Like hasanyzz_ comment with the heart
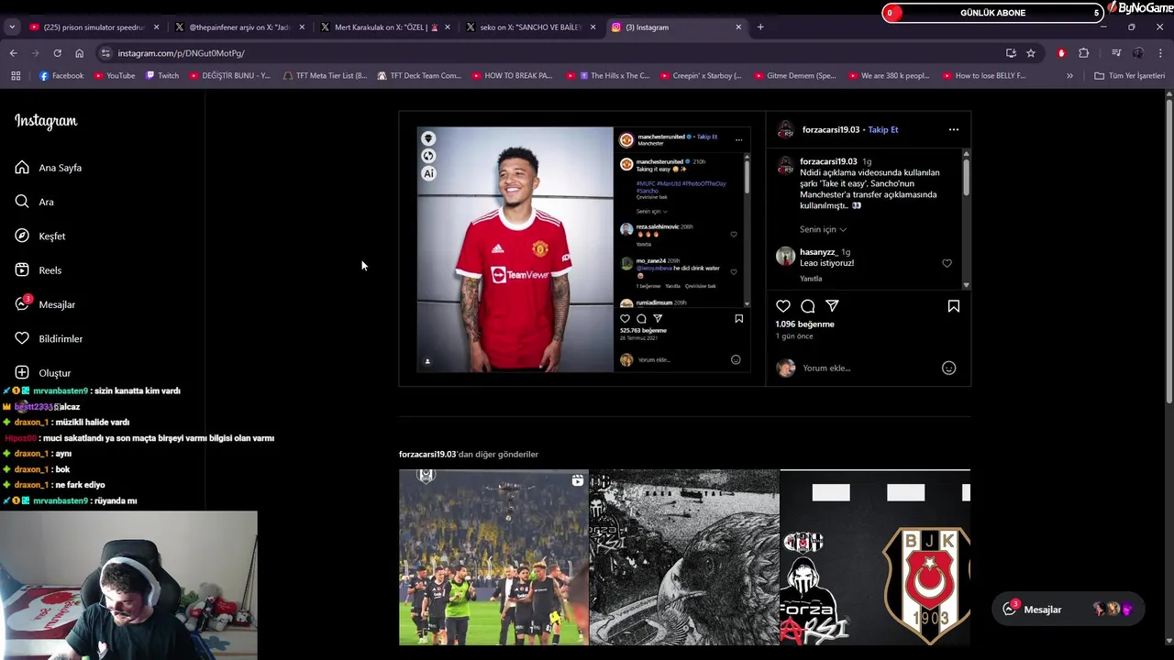Image resolution: width=1174 pixels, height=660 pixels. pos(947,263)
